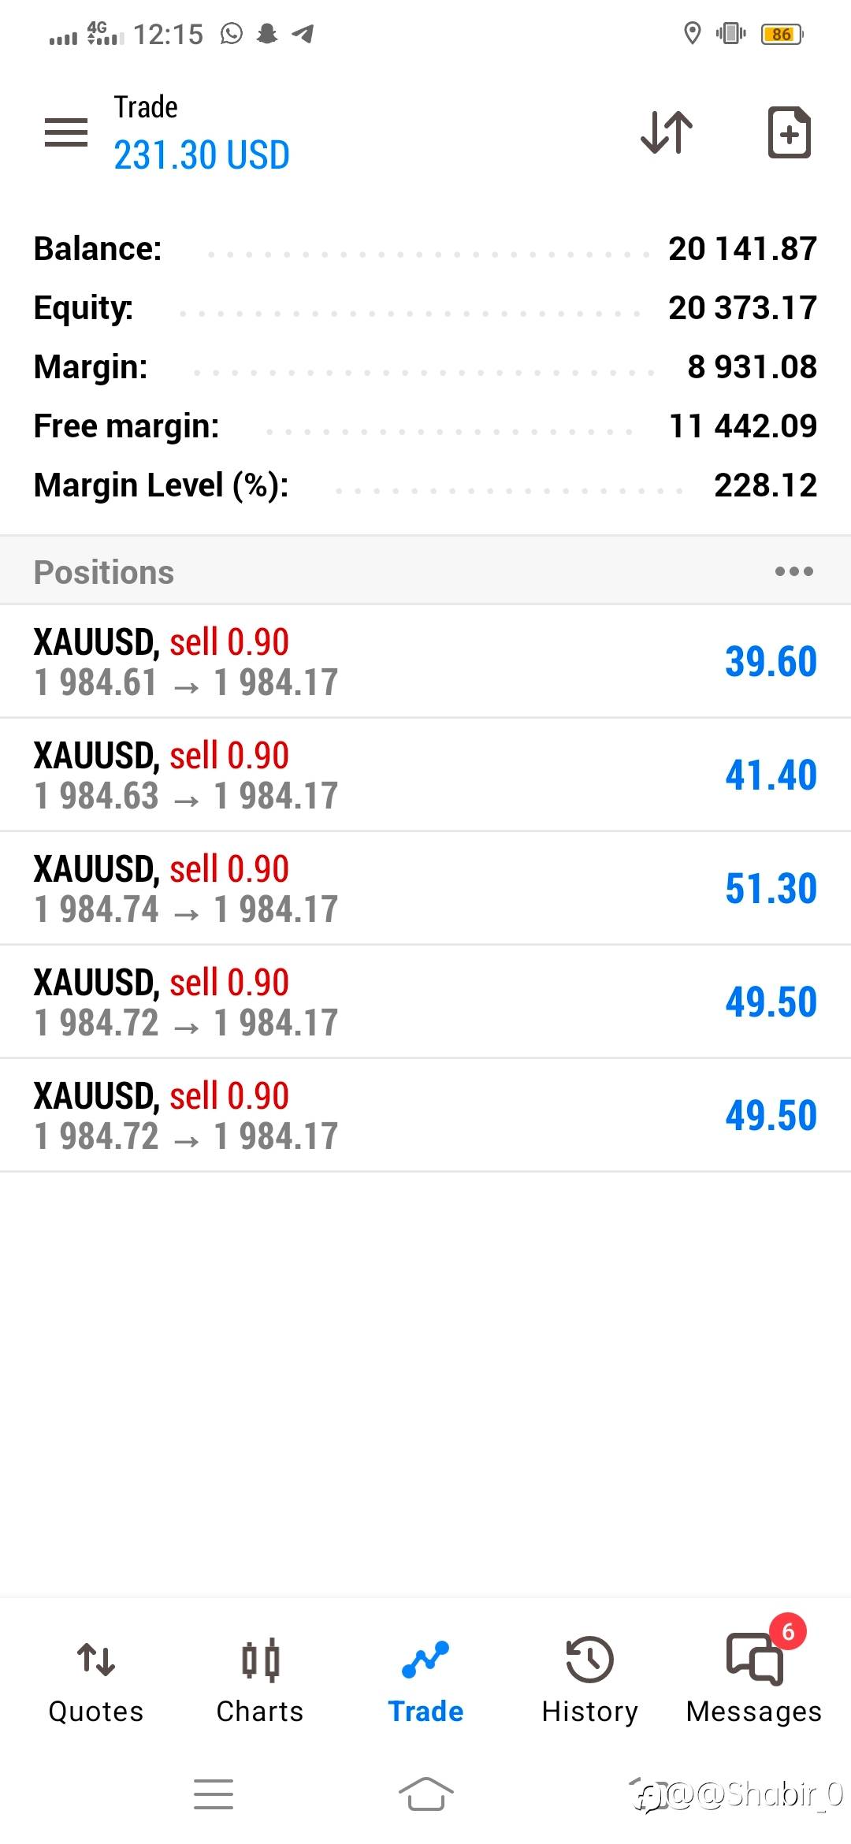Tap the 41.40 profit value
The width and height of the screenshot is (851, 1844).
(x=771, y=775)
